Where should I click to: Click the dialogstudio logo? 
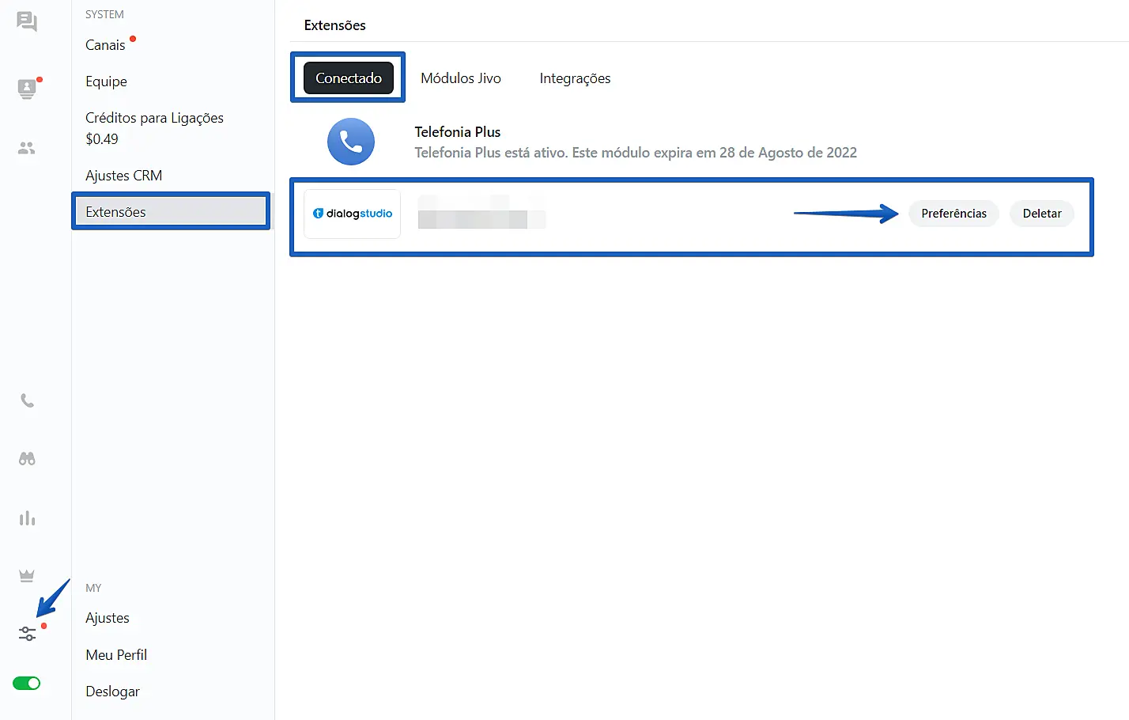pyautogui.click(x=353, y=214)
